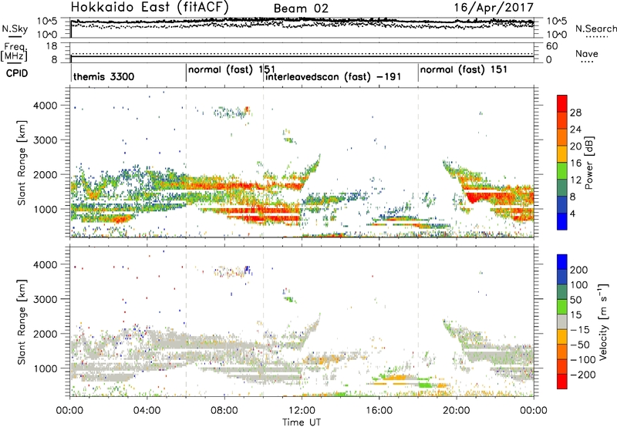
Task: Click 'interleavedscan (fast) -191' CPID entry
Action: 333,76
